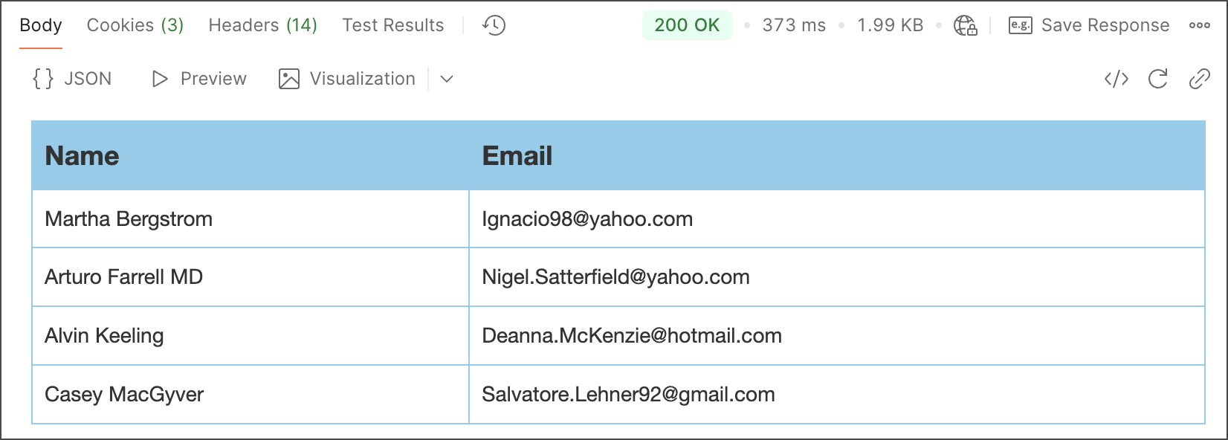The height and width of the screenshot is (440, 1228).
Task: Switch to the Preview view
Action: click(199, 79)
